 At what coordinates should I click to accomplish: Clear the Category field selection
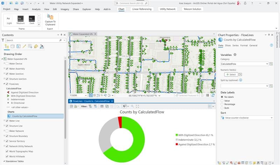pyautogui.click(x=271, y=64)
